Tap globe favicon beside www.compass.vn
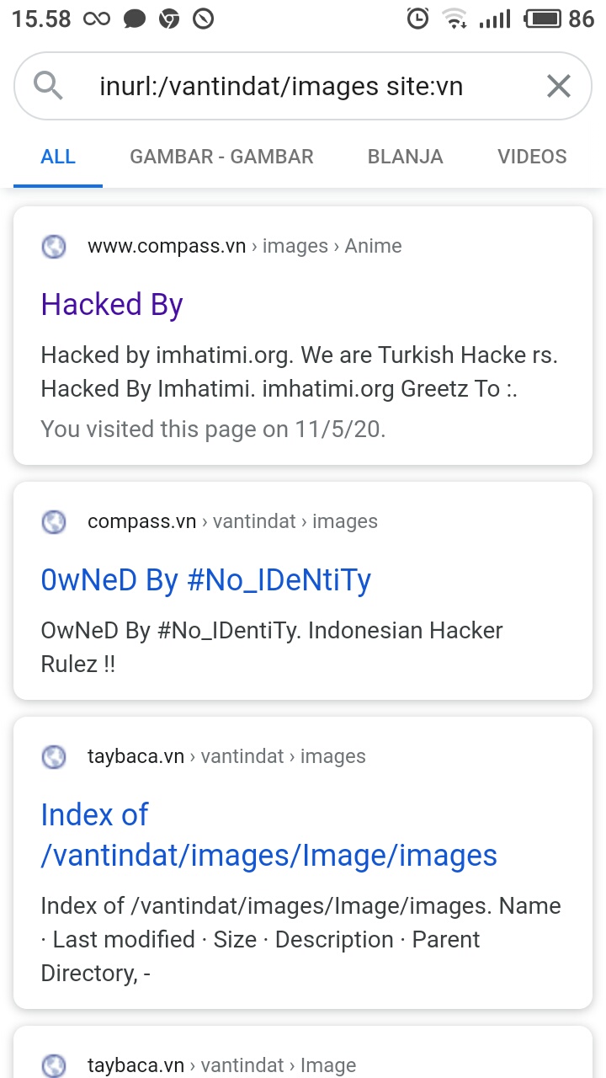This screenshot has height=1078, width=606. [x=54, y=247]
